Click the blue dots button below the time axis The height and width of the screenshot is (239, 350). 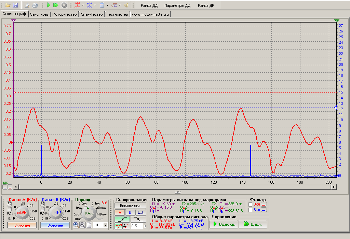(x=5, y=187)
